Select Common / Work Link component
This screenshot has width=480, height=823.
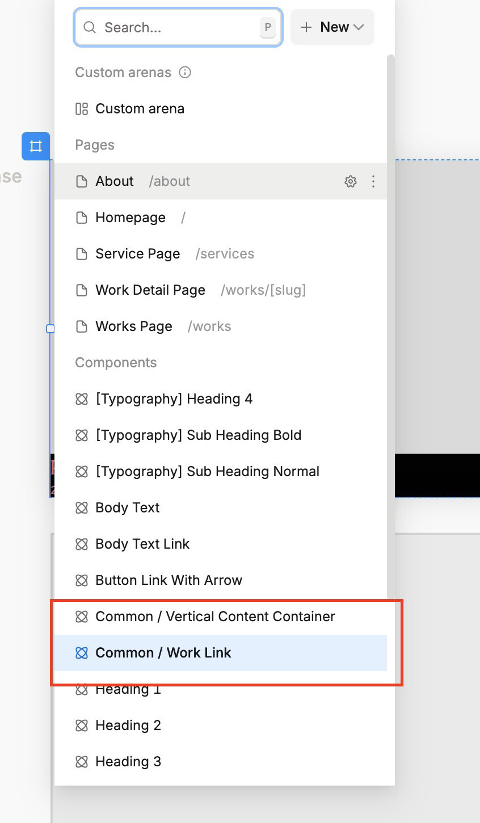coord(163,653)
